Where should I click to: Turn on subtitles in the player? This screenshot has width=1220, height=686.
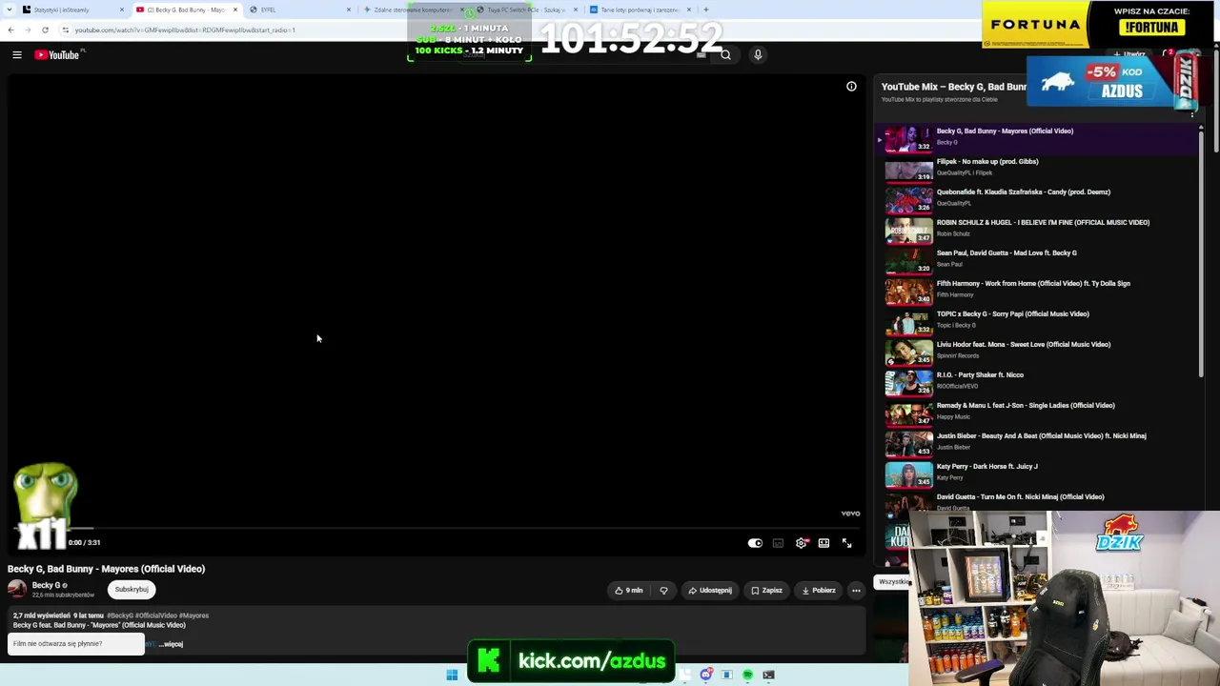tap(778, 543)
